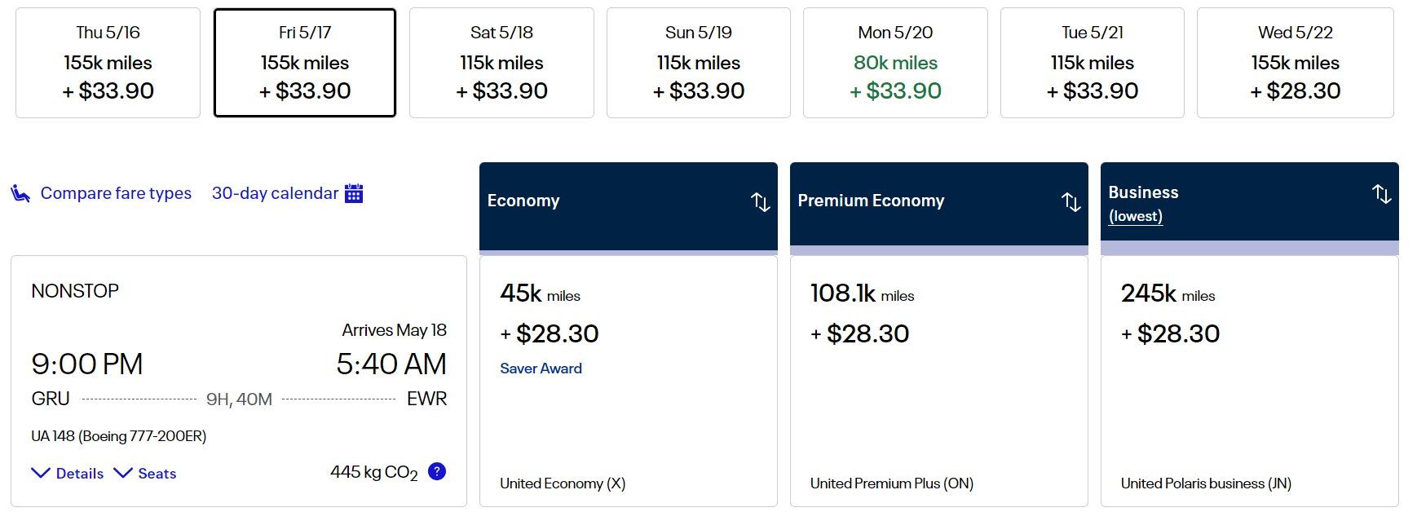Open the Compare fare types link

(116, 193)
